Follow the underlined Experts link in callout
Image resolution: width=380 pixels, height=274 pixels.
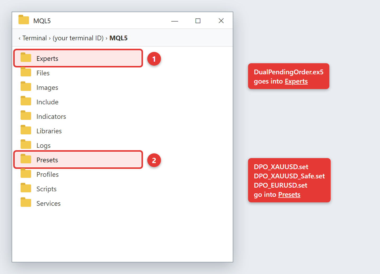click(x=296, y=81)
